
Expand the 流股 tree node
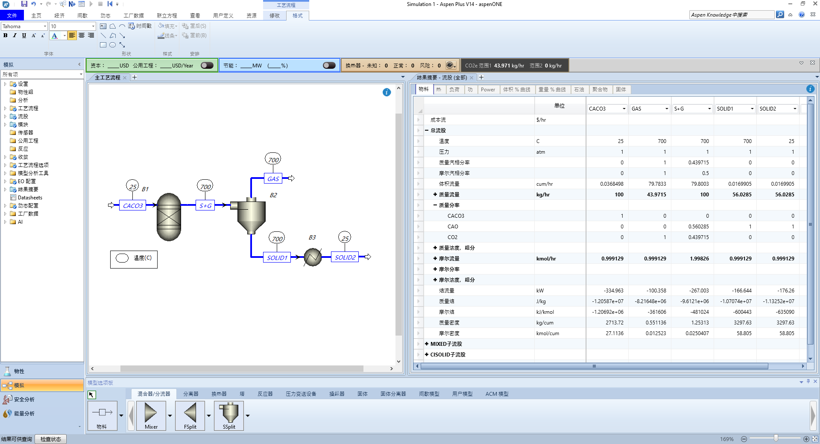[5, 116]
